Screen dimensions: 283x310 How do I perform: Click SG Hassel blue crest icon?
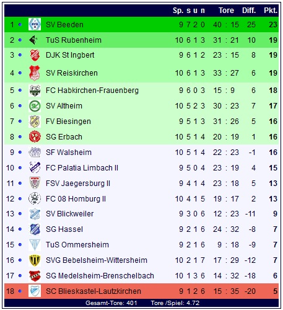[35, 229]
